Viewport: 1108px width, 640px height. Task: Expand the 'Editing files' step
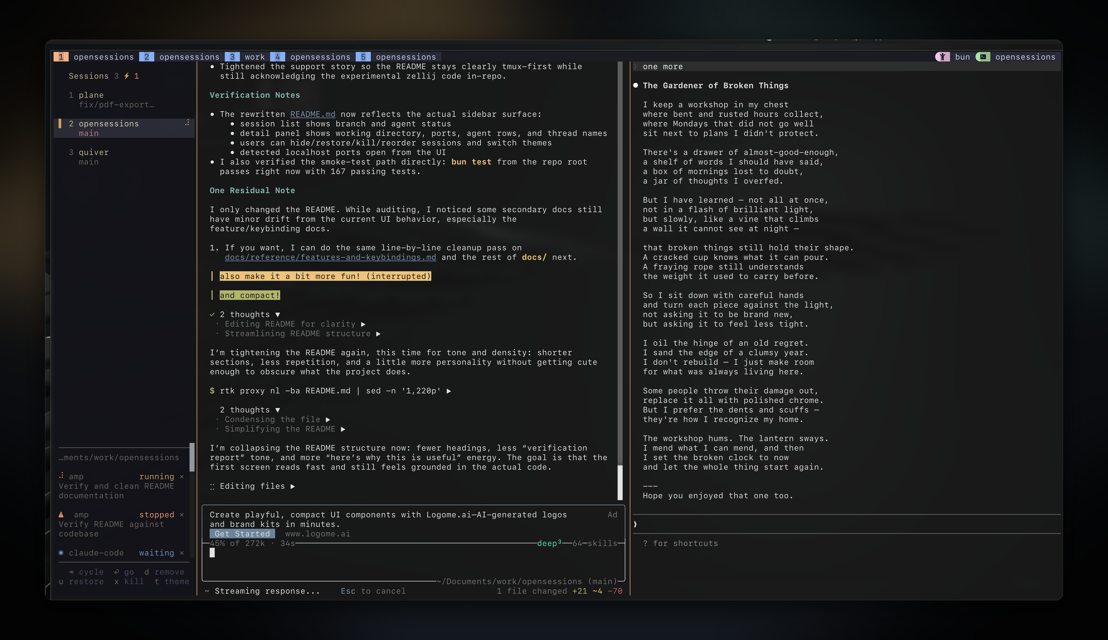(x=293, y=486)
